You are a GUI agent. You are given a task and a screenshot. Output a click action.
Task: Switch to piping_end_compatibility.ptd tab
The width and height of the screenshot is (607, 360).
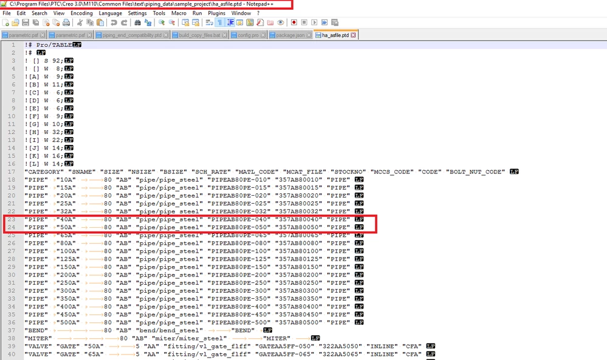point(132,35)
